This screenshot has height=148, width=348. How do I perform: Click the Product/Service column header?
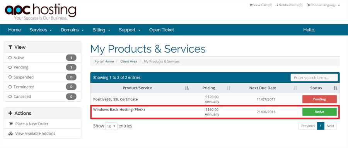tap(137, 88)
